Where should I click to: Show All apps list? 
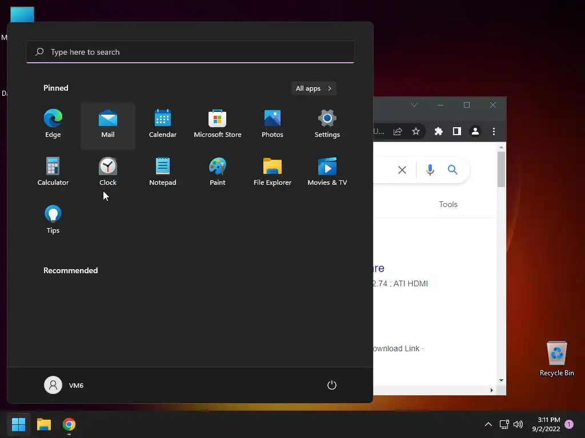point(314,88)
